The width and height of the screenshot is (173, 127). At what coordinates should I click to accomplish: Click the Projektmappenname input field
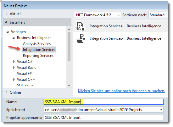click(103, 118)
